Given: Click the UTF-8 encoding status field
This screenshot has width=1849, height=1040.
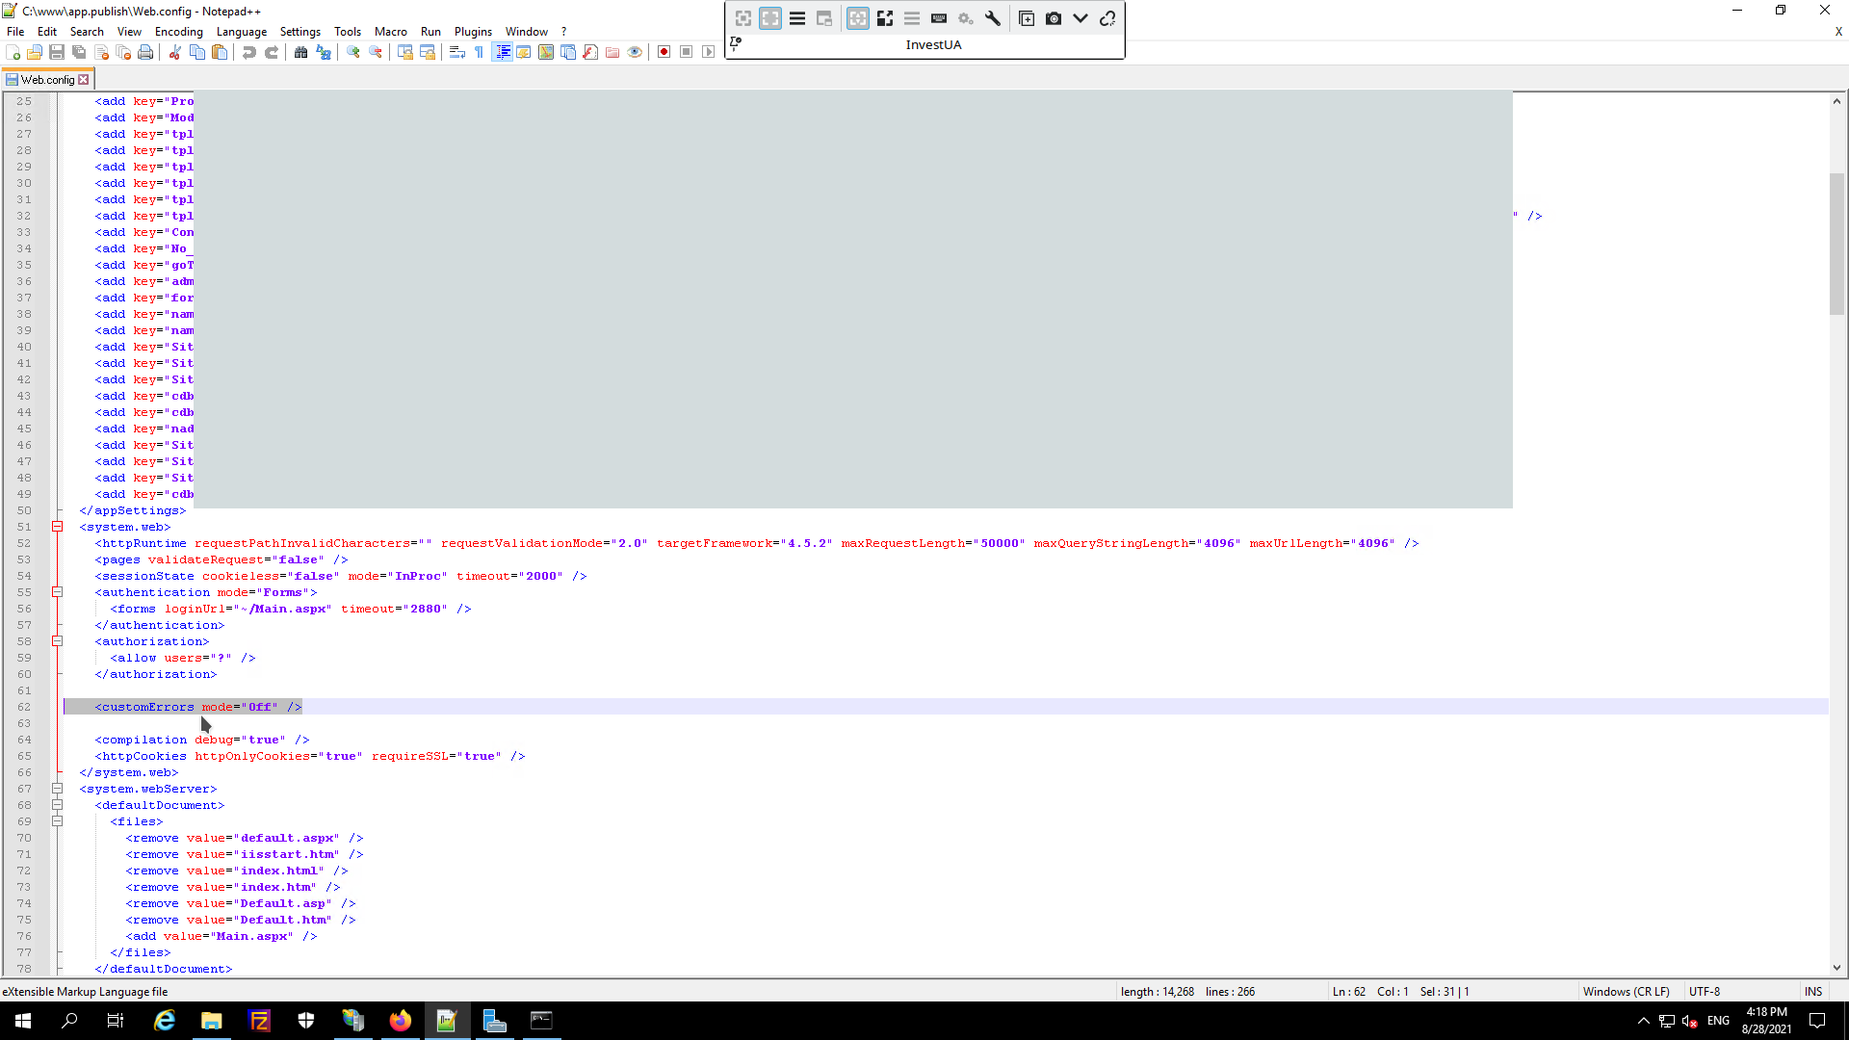Looking at the screenshot, I should coord(1705,991).
